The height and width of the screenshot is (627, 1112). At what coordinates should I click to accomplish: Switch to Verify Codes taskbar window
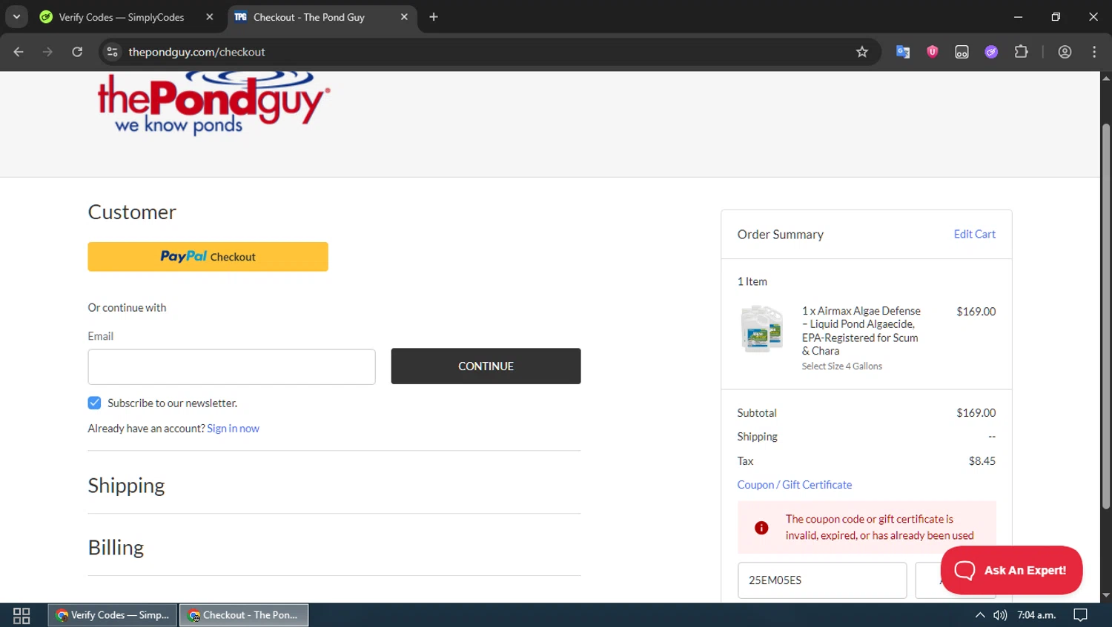[x=113, y=615]
